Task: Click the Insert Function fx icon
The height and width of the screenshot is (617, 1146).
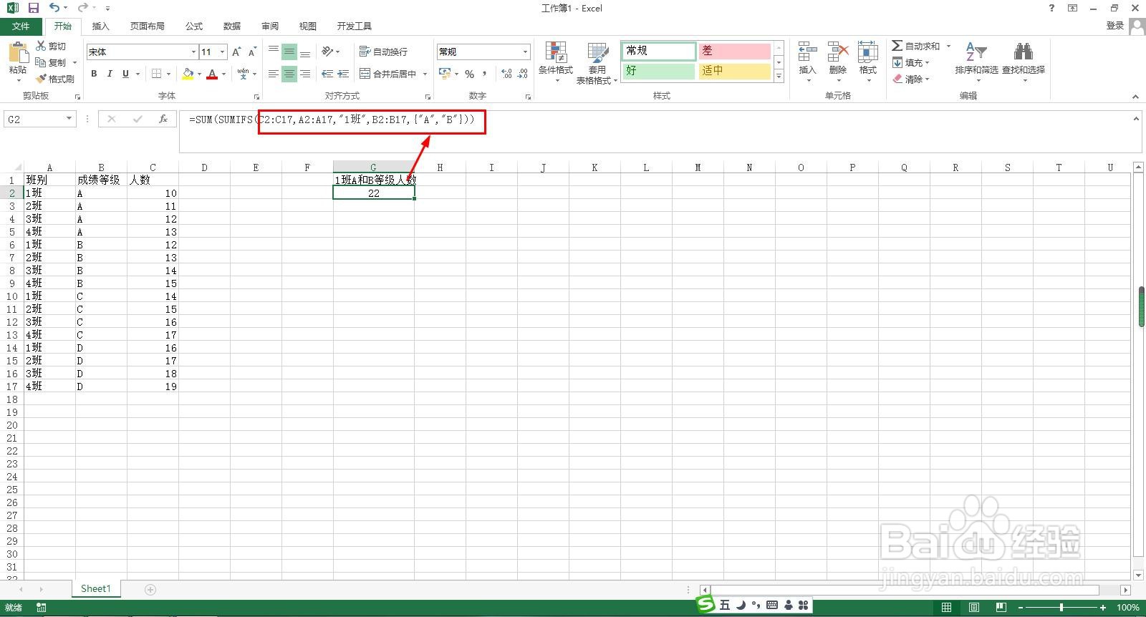Action: 163,119
